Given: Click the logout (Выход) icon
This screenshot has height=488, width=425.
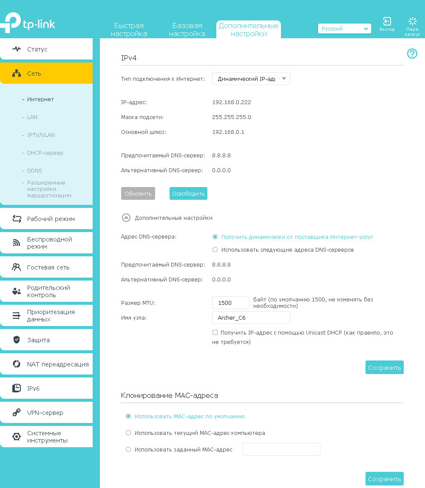Looking at the screenshot, I should [x=387, y=21].
